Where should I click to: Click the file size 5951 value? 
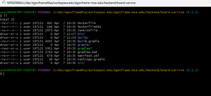49,48
